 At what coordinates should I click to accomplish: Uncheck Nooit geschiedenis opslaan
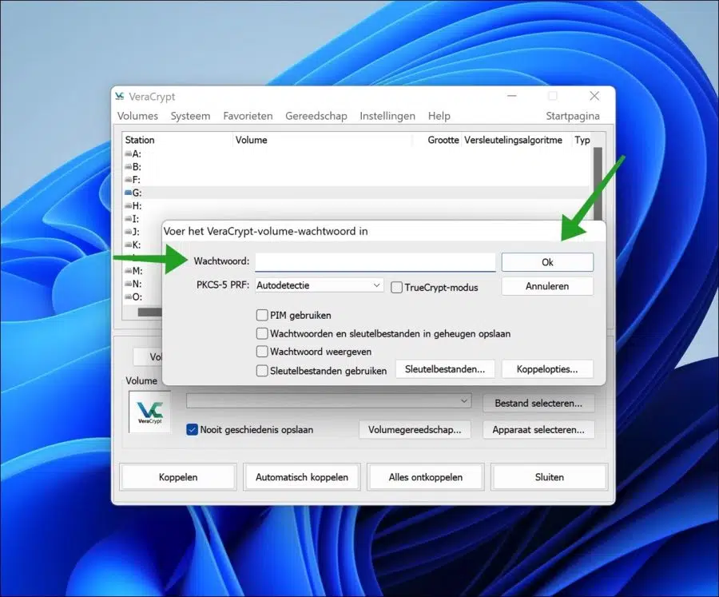192,430
